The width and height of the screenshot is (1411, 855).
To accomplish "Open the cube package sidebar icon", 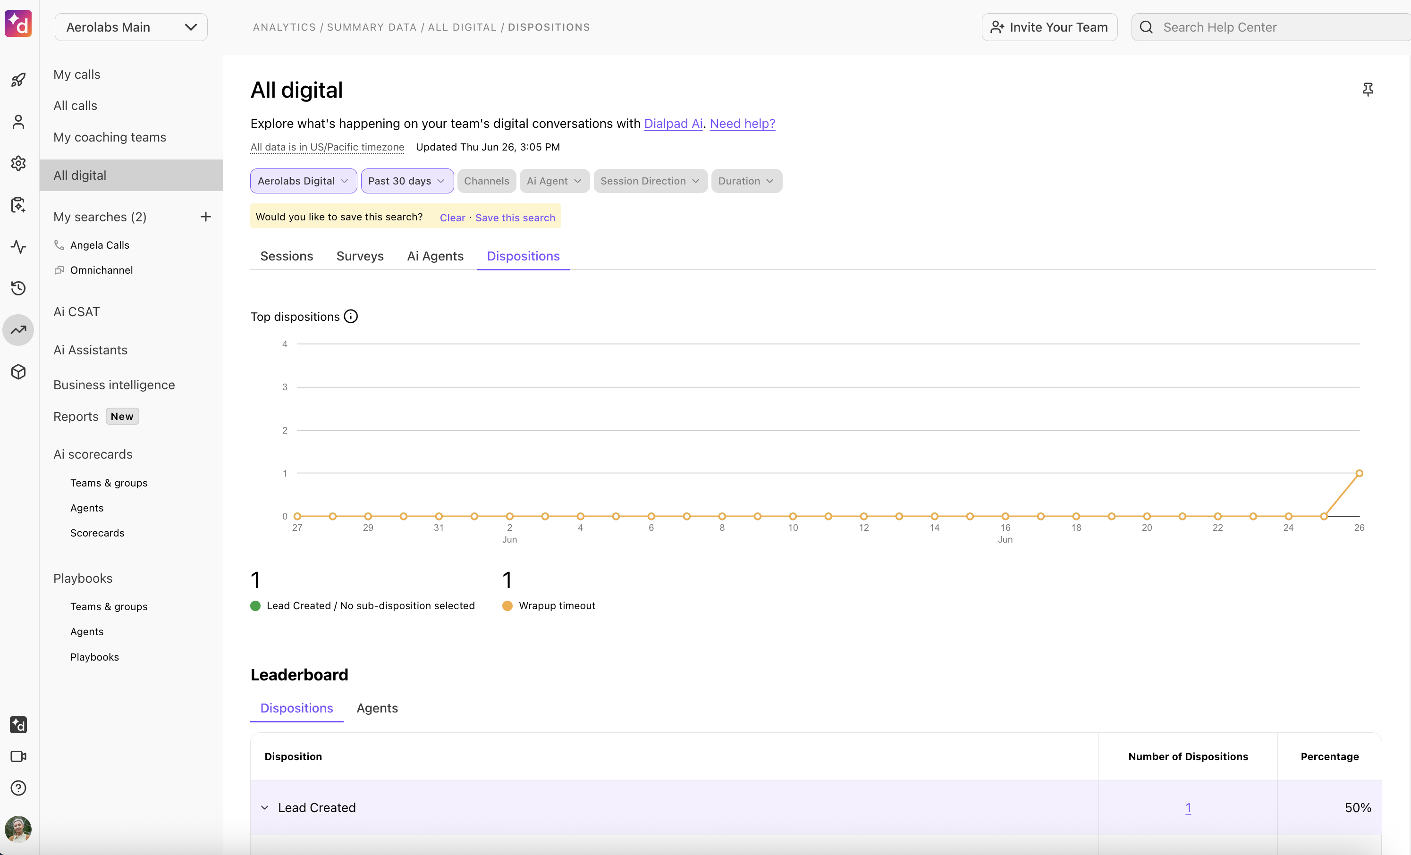I will coord(18,371).
